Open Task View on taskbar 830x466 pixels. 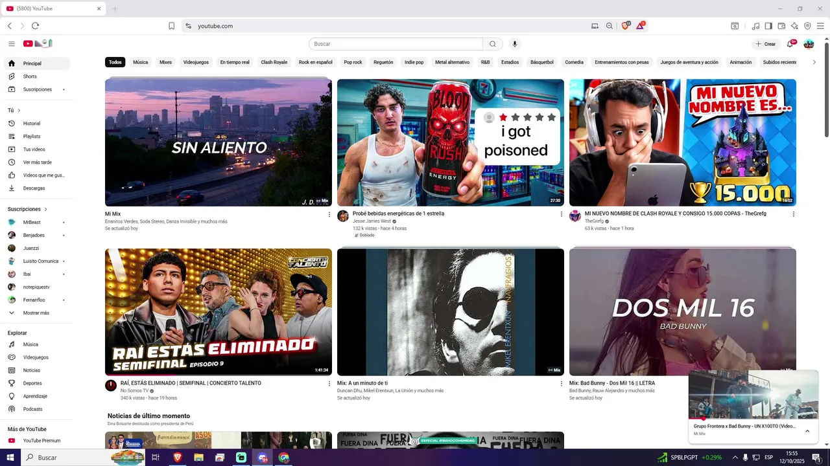click(x=156, y=458)
